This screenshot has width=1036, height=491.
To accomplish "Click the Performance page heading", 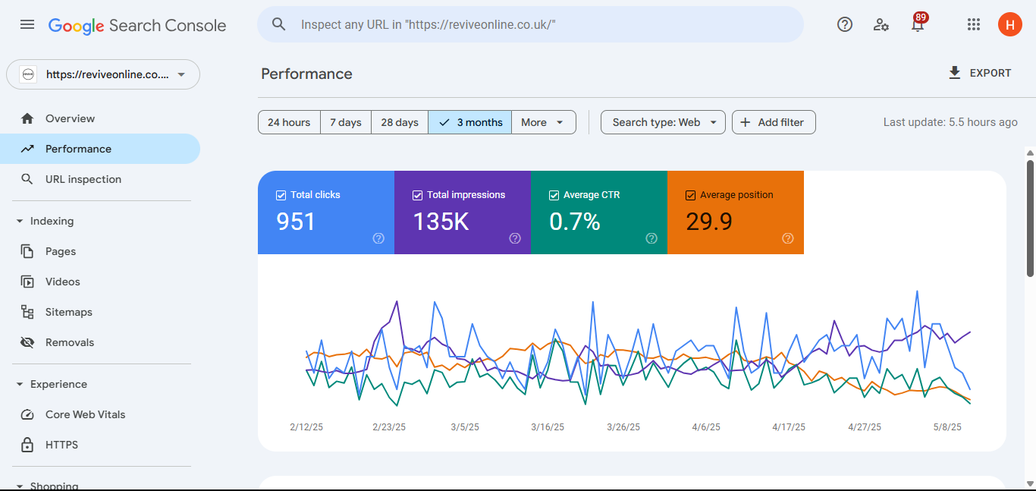I will click(x=306, y=74).
